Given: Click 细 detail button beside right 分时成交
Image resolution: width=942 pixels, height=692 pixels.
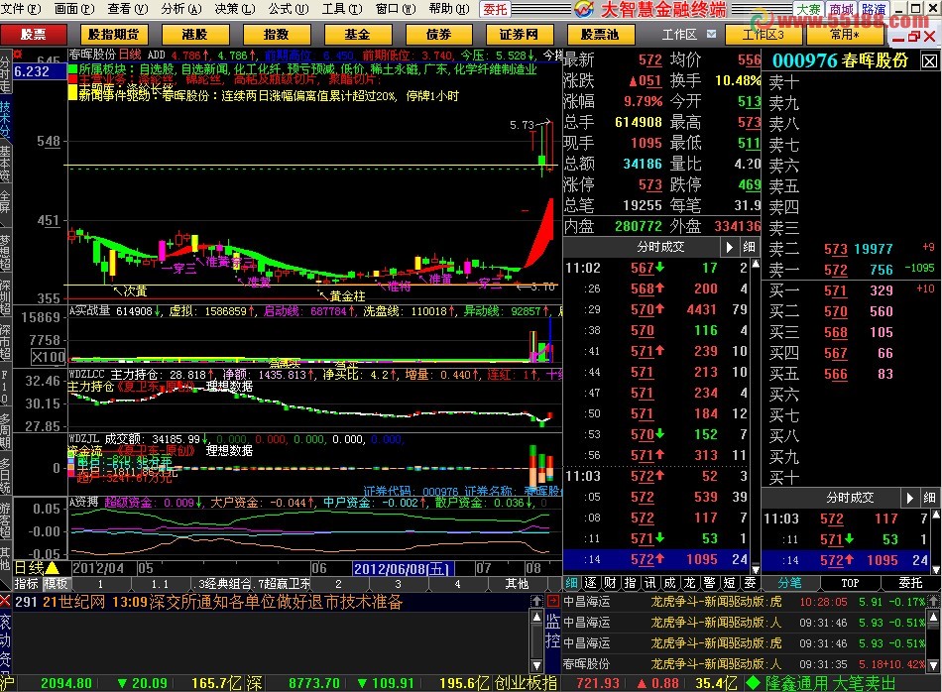Looking at the screenshot, I should click(929, 498).
